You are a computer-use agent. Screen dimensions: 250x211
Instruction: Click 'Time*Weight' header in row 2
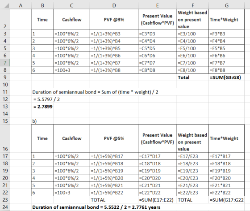227,20
